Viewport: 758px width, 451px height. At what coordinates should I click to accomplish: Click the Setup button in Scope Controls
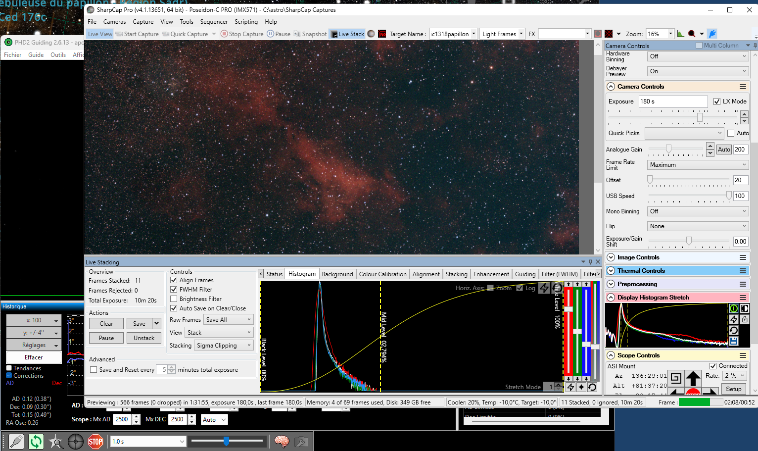coord(733,389)
